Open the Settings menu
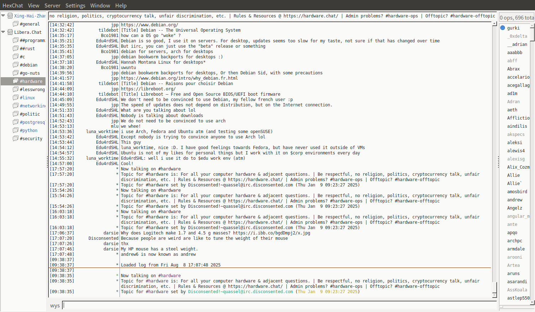This screenshot has height=312, width=535. coord(75,5)
